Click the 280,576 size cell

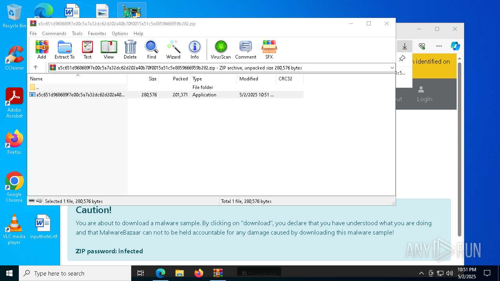coord(149,95)
